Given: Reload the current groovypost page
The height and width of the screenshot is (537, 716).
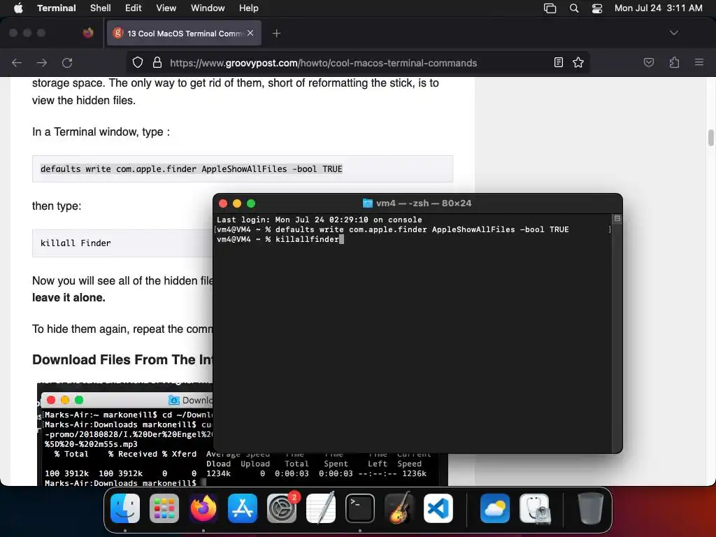Looking at the screenshot, I should pyautogui.click(x=67, y=62).
